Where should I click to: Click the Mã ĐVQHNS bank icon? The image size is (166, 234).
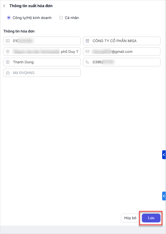(8, 73)
